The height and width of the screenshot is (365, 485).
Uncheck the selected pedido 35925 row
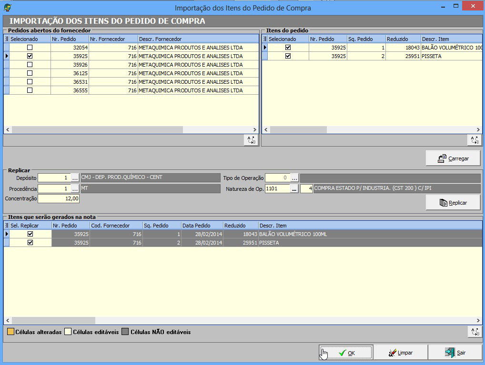[x=30, y=56]
